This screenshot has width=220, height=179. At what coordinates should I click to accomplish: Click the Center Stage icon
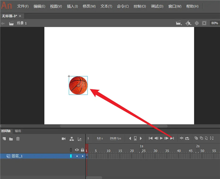(197, 23)
